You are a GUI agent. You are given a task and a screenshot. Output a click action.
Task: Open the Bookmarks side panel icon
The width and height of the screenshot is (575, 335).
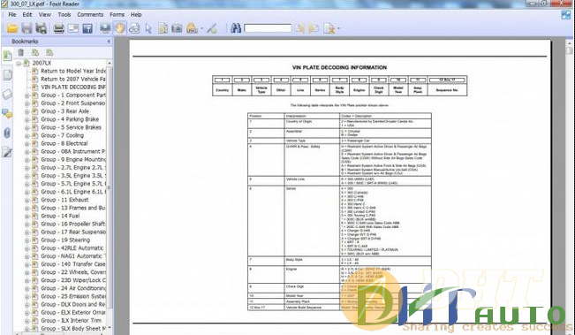tap(7, 56)
